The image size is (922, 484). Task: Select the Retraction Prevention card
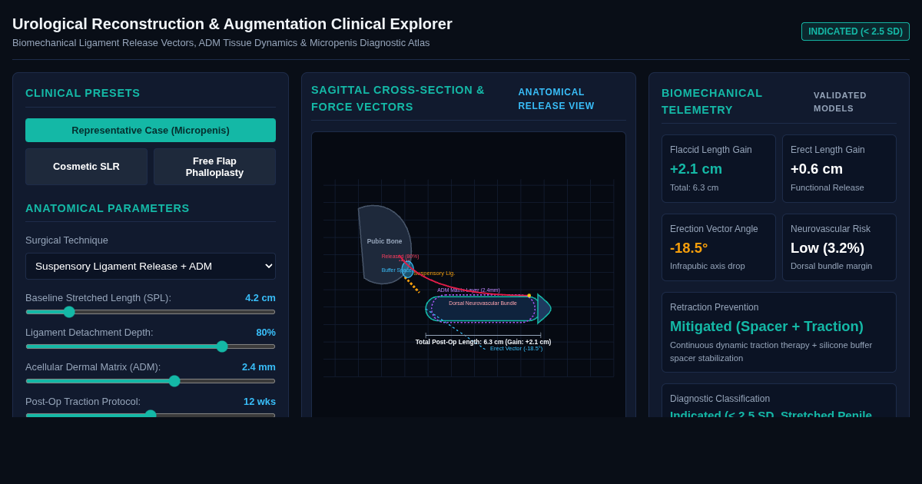pyautogui.click(x=779, y=333)
